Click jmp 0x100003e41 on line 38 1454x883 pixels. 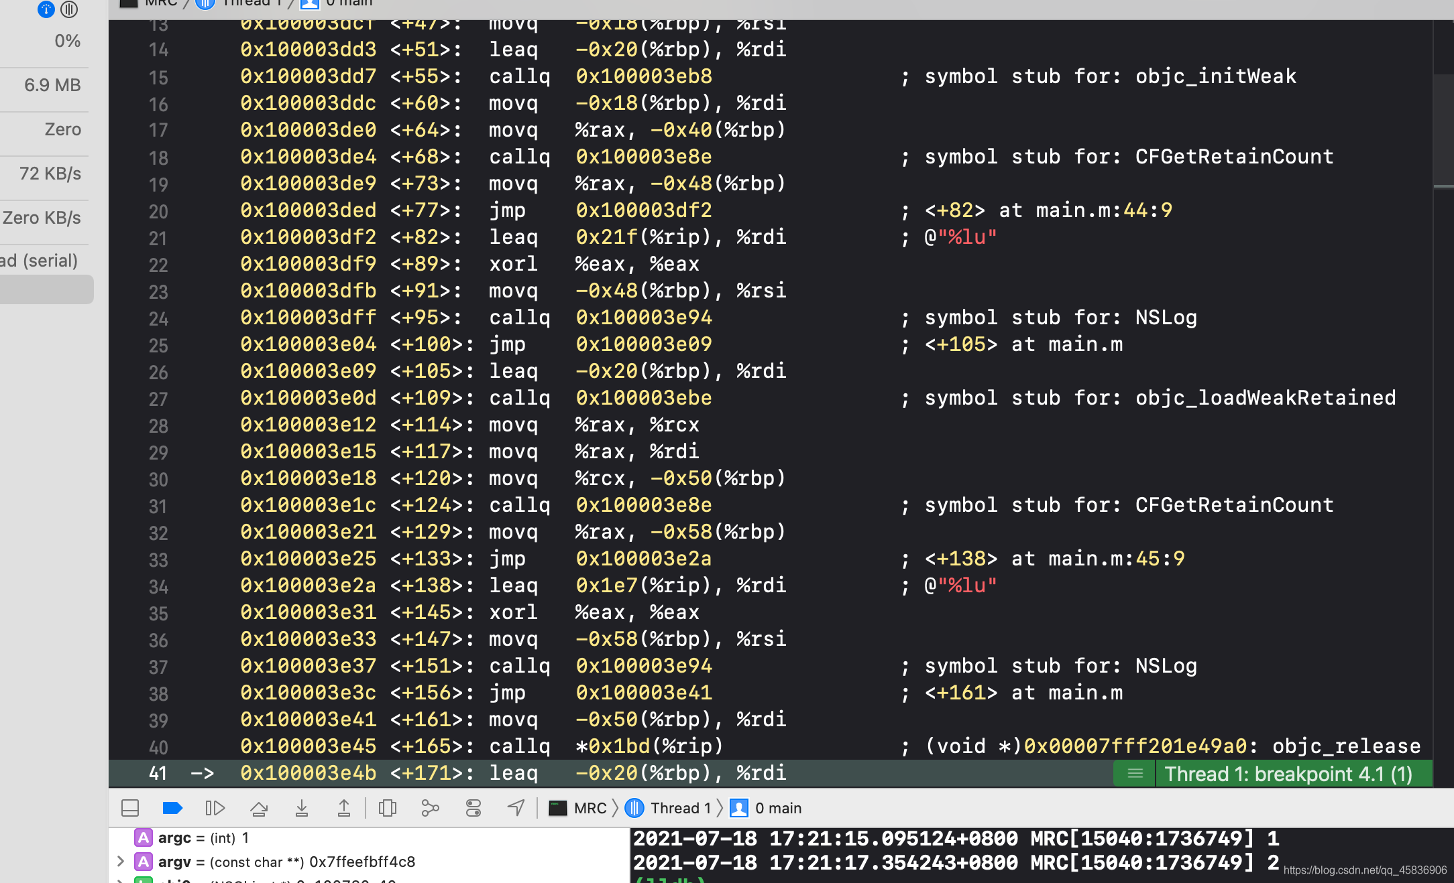click(x=600, y=693)
